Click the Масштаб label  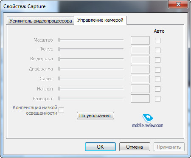pos(43,40)
